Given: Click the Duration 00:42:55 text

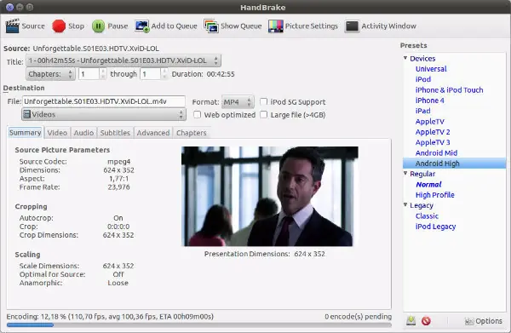Looking at the screenshot, I should 203,74.
